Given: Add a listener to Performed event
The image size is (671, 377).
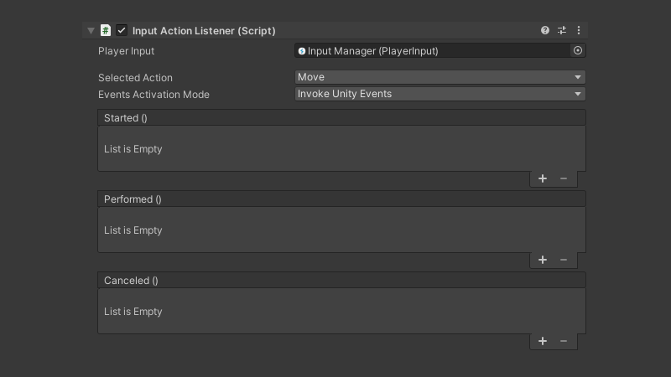Looking at the screenshot, I should tap(543, 260).
